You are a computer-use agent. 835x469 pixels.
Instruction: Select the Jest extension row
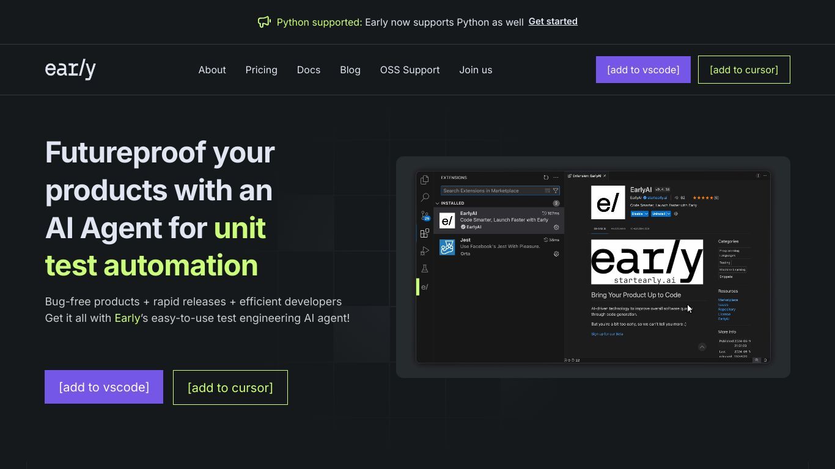coord(499,247)
